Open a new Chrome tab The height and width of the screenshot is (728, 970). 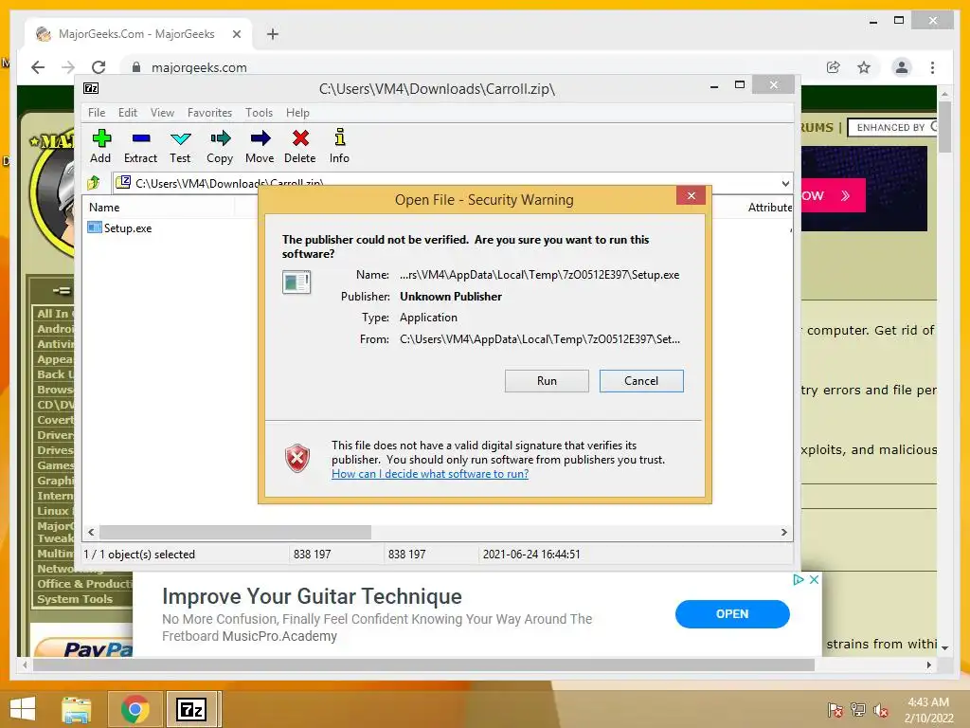point(272,34)
